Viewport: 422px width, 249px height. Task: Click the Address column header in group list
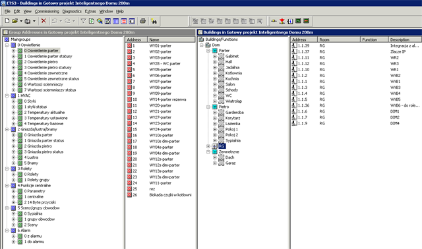[136, 40]
